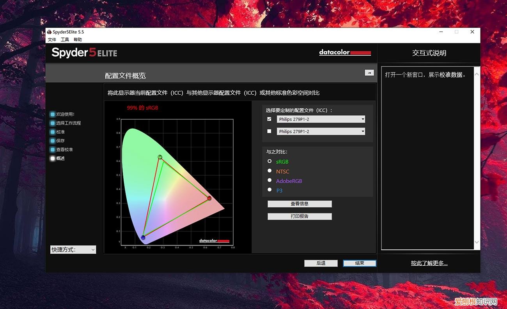The image size is (507, 309).
Task: Open the Philips 279P1-2 dropdown beside the checked box
Action: click(x=321, y=119)
